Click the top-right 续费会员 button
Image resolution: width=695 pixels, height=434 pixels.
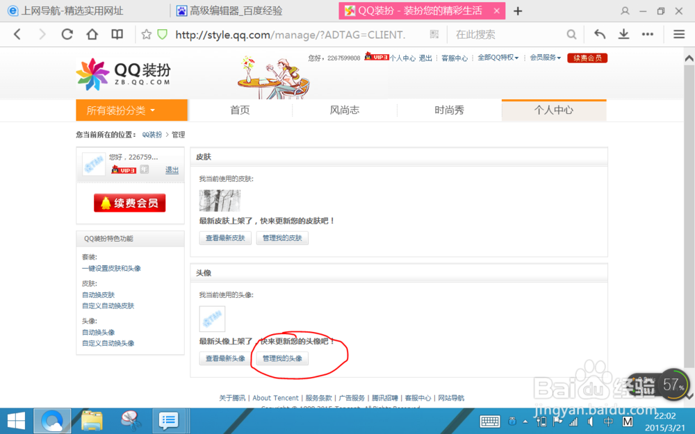point(587,58)
